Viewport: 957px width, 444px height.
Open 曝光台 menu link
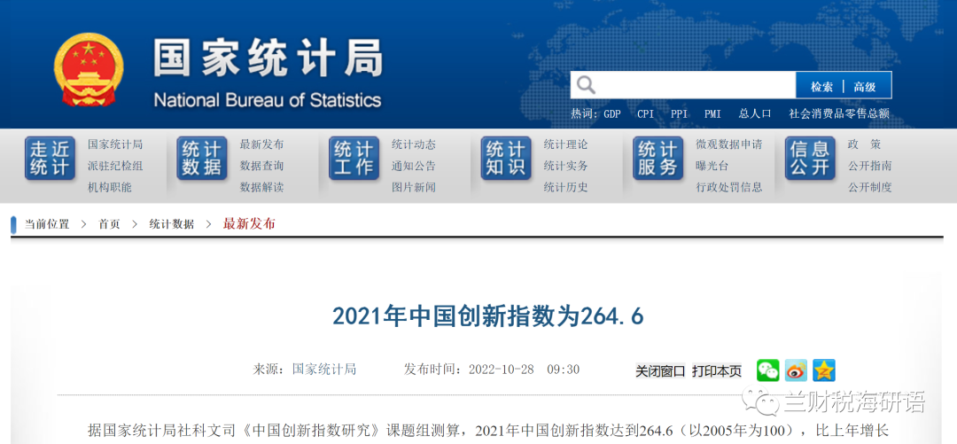click(712, 166)
